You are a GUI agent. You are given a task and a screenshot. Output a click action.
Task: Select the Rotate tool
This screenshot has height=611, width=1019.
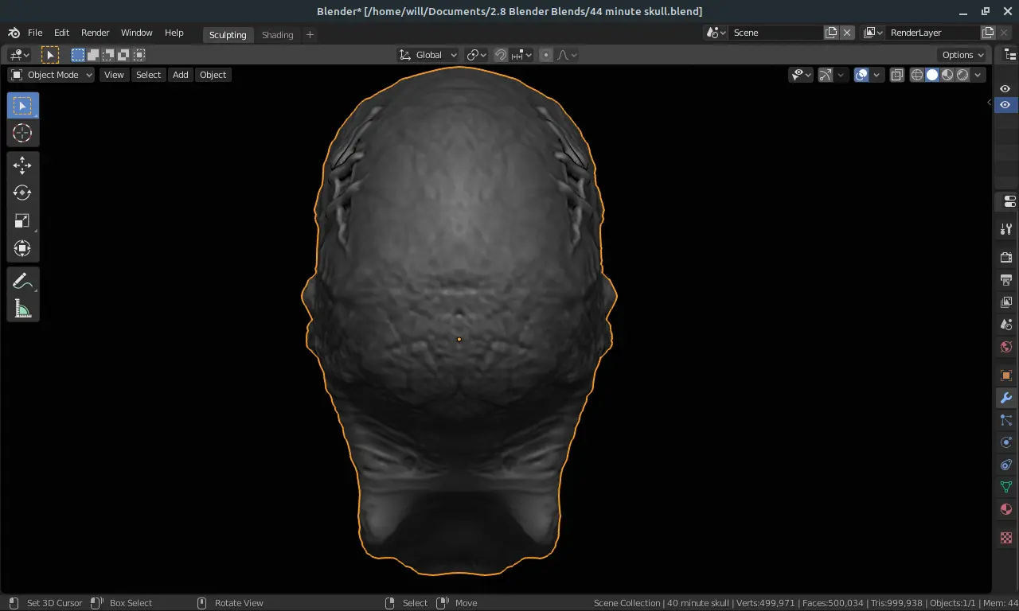(22, 193)
